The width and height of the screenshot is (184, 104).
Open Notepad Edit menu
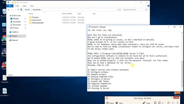click(x=93, y=30)
